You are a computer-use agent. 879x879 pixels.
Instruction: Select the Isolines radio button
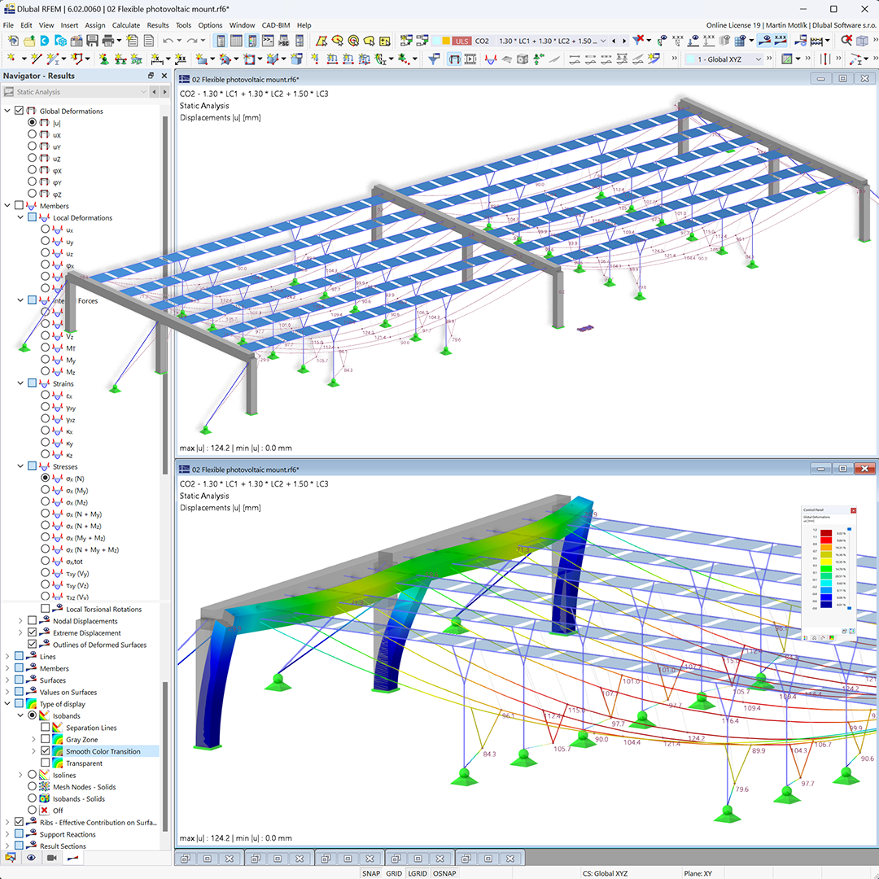point(32,775)
